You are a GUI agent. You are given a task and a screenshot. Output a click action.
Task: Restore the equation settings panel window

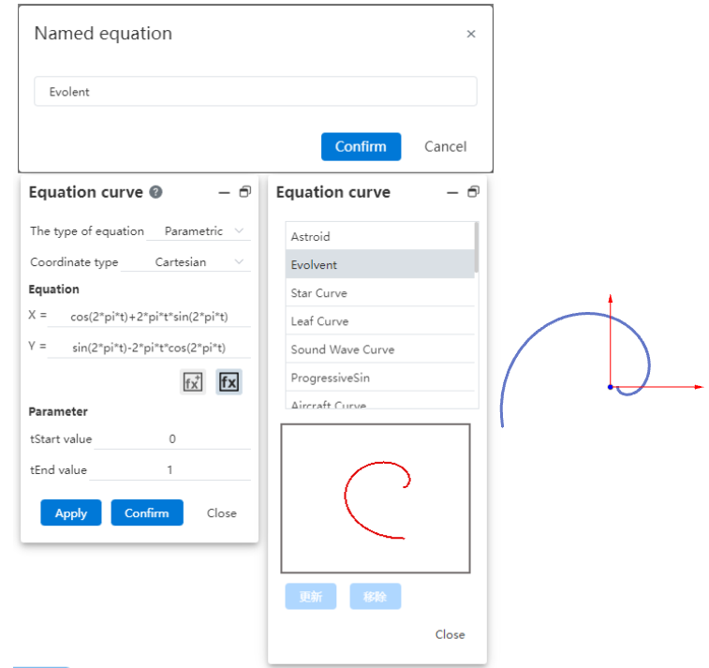pyautogui.click(x=245, y=192)
